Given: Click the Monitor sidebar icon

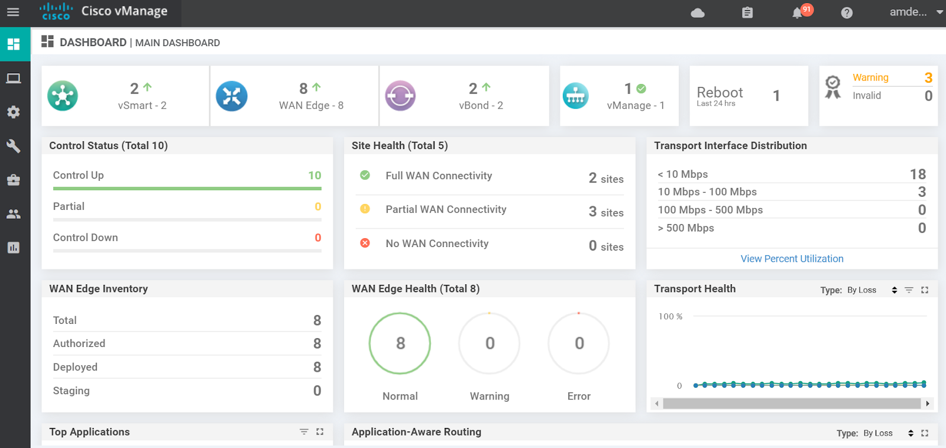Looking at the screenshot, I should point(14,79).
